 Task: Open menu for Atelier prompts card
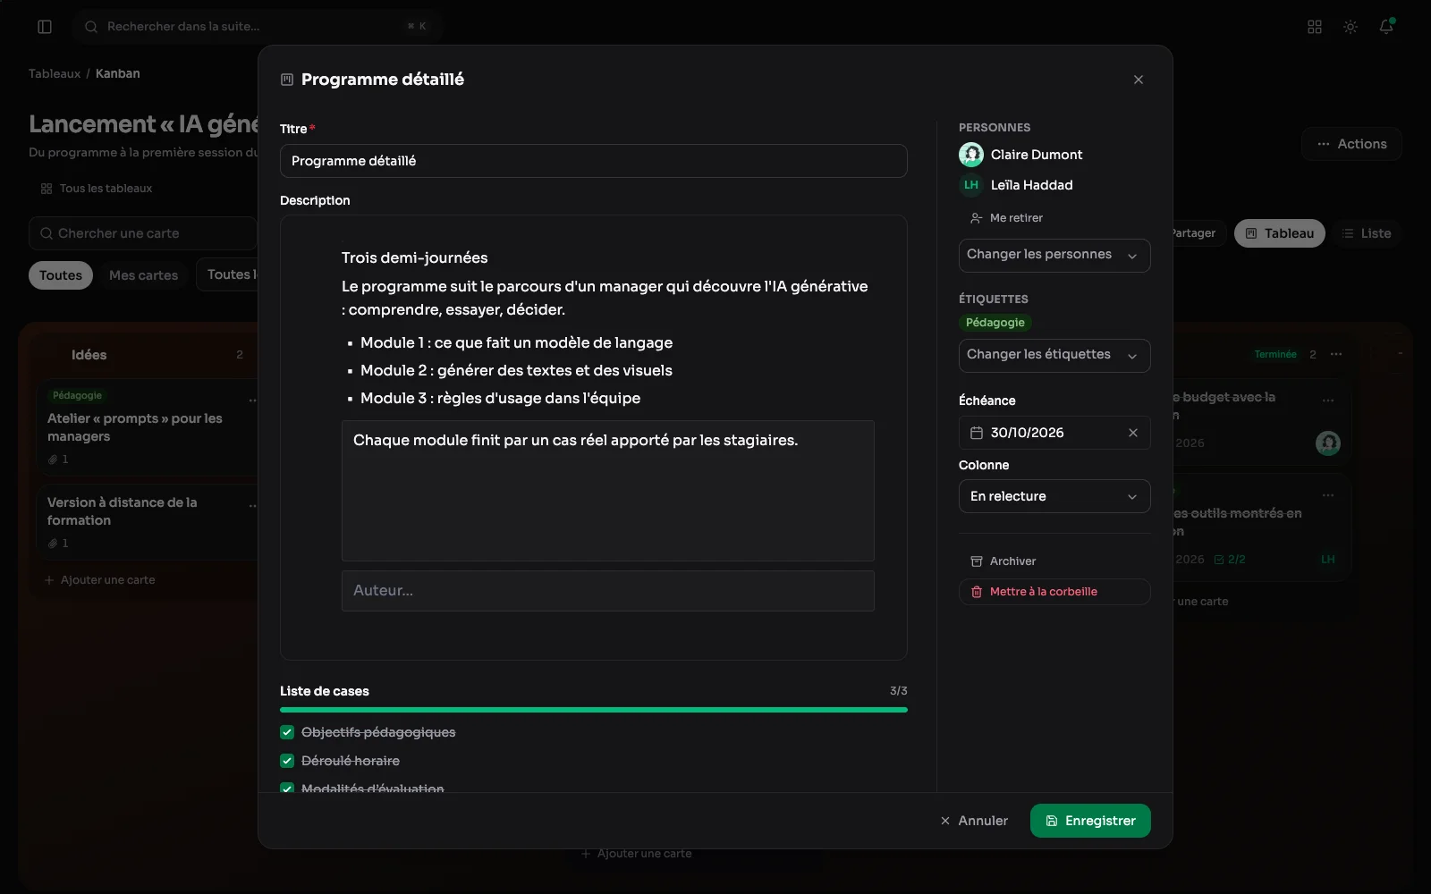(252, 401)
